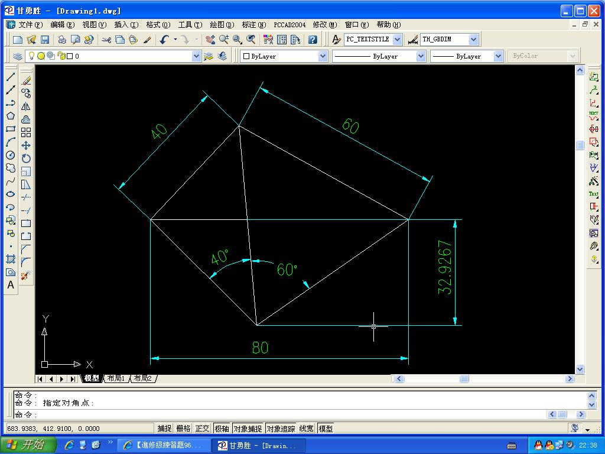Open the Layer Properties Manager icon
Viewport: 605px width, 454px height.
click(x=17, y=56)
